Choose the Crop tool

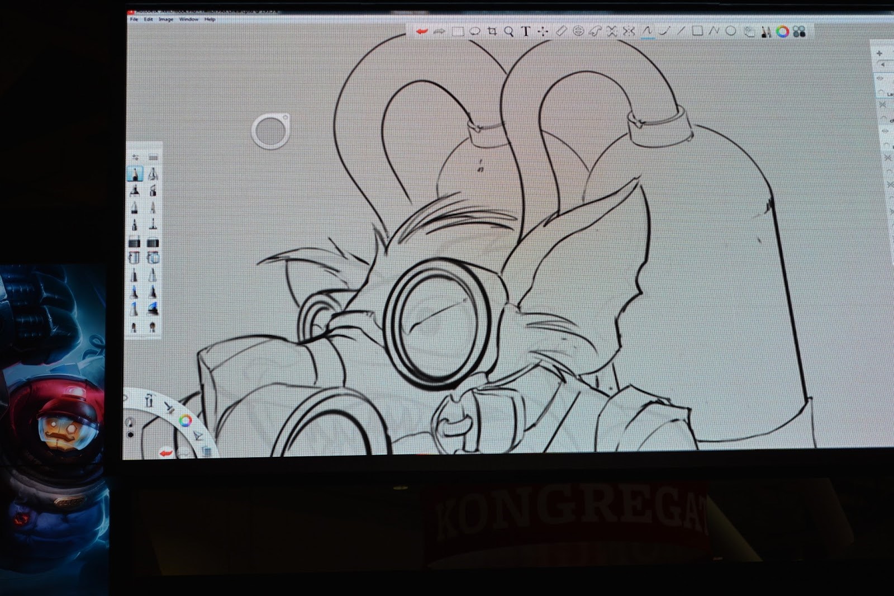(492, 31)
